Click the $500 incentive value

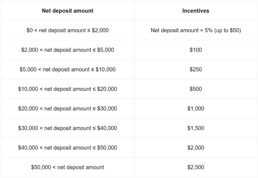pos(195,89)
